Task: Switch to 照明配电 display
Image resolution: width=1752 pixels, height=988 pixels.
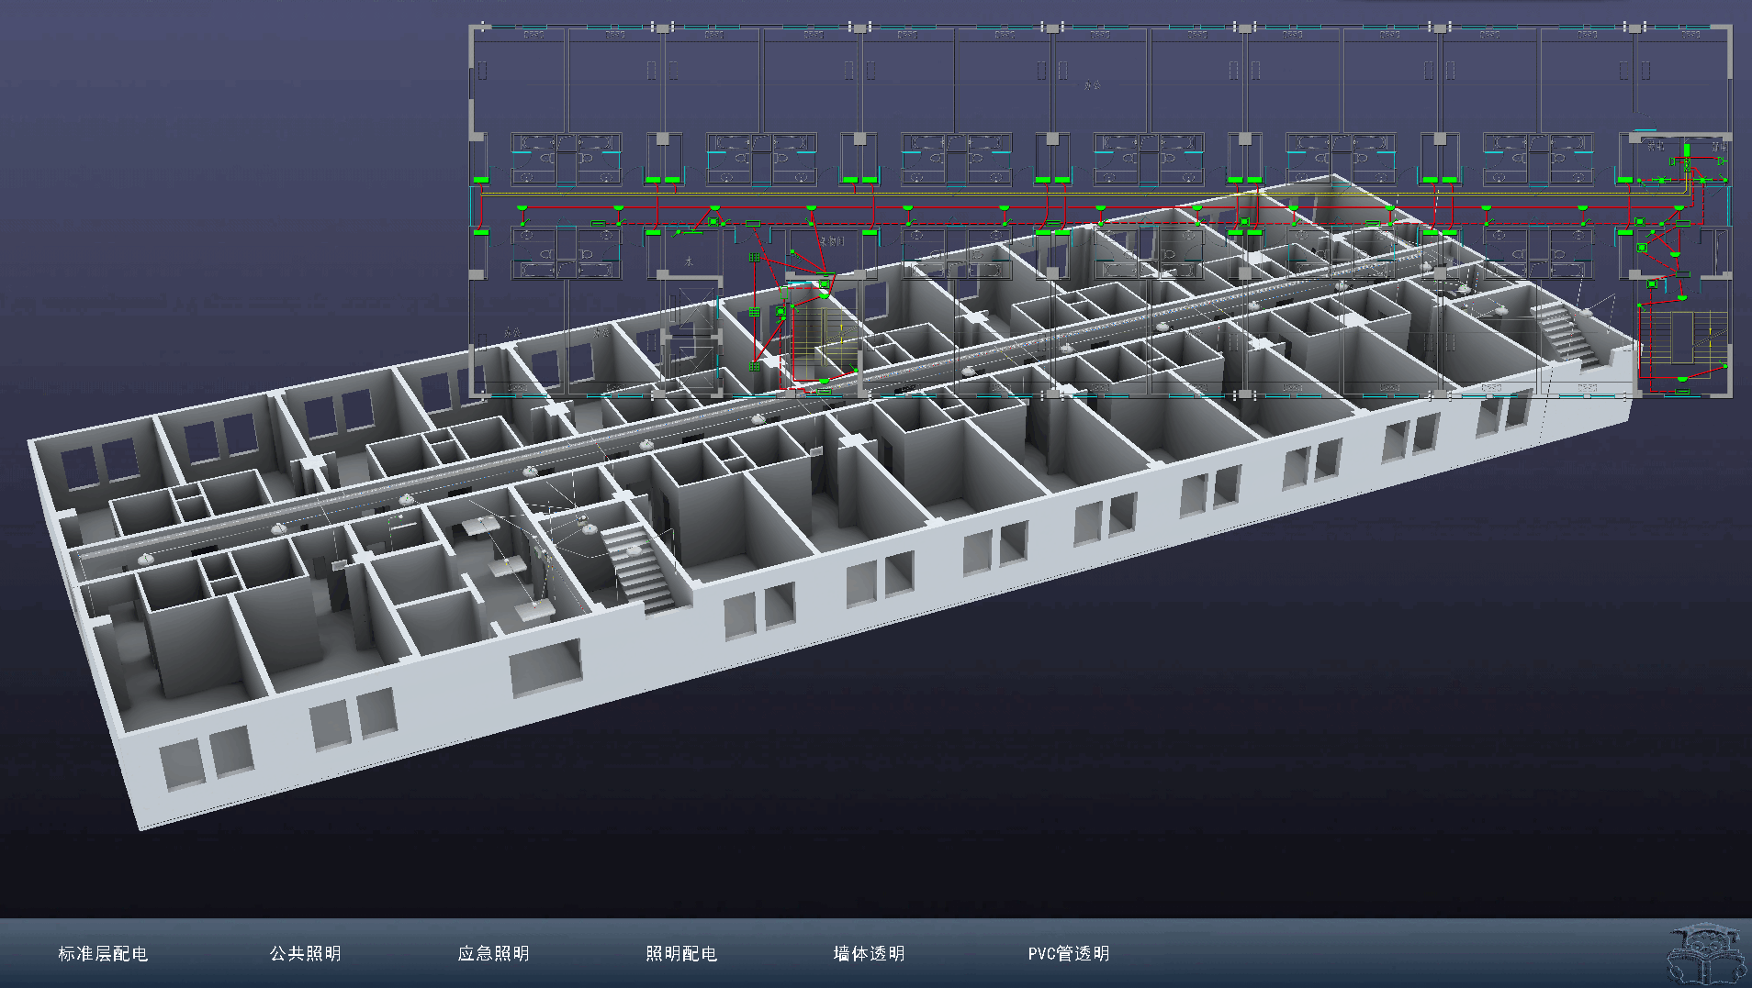Action: click(681, 954)
